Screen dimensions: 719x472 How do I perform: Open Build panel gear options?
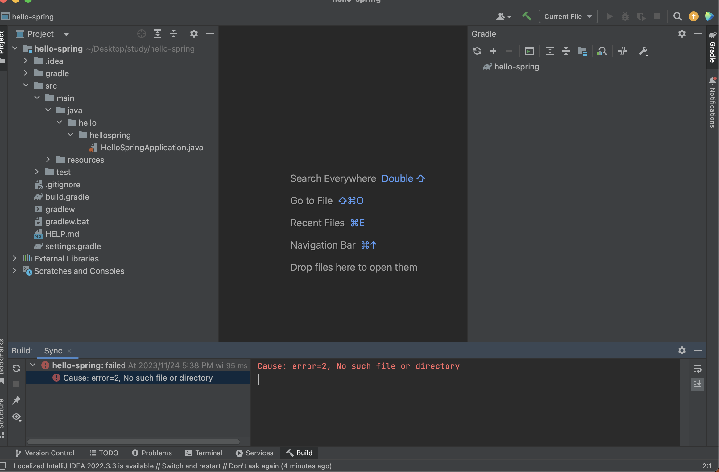(682, 350)
